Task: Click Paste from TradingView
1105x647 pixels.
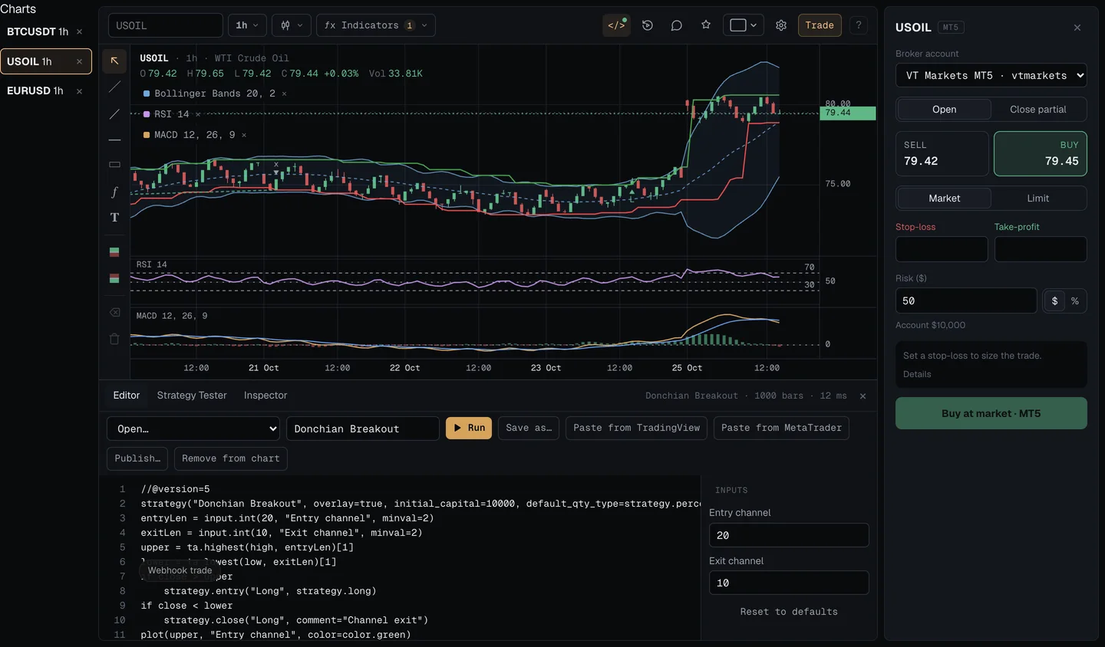Action: 637,428
